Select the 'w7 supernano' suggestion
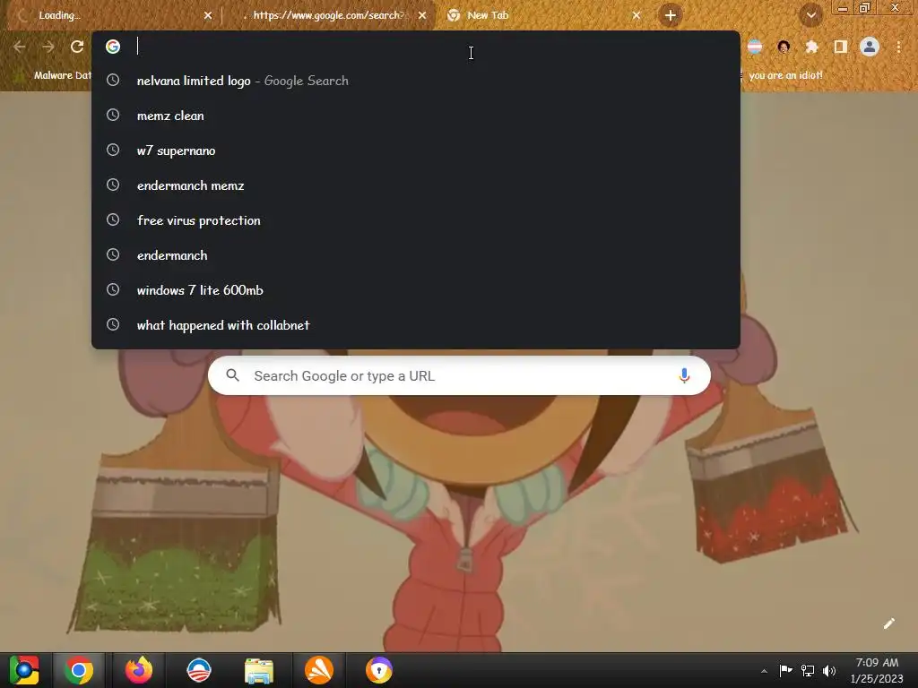The image size is (918, 688). pyautogui.click(x=416, y=150)
